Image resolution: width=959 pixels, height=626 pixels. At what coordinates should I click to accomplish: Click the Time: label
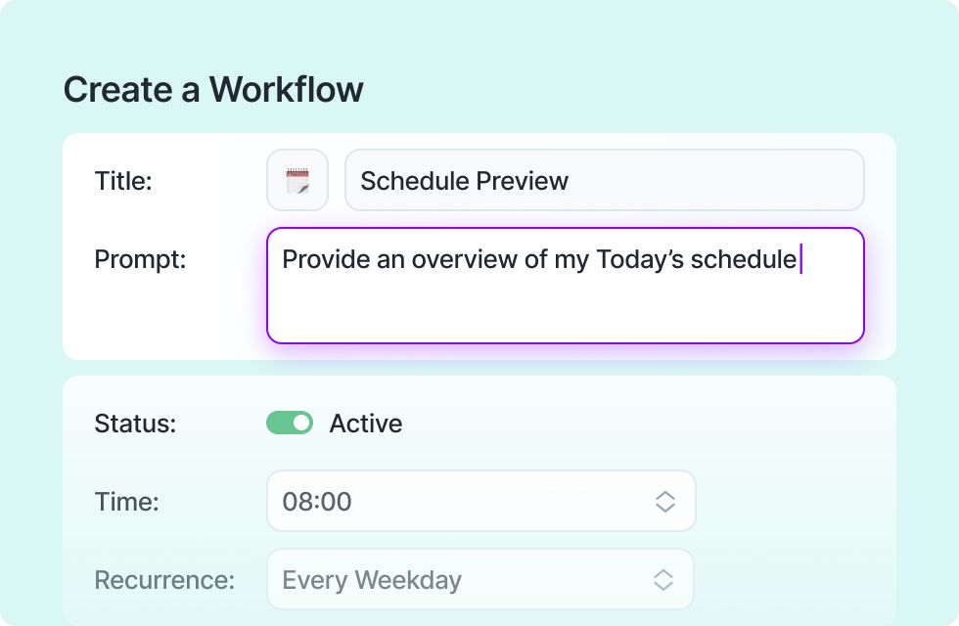click(126, 501)
